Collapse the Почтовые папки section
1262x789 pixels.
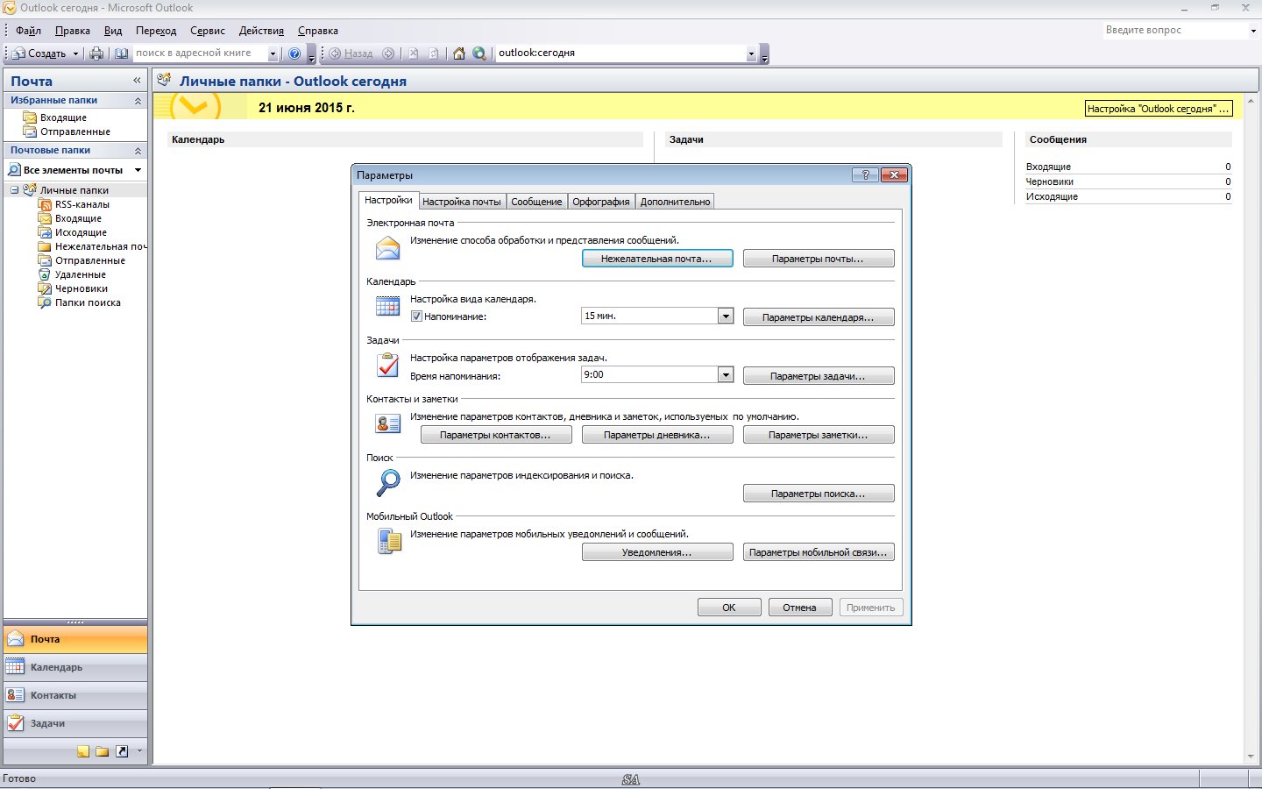tap(138, 151)
